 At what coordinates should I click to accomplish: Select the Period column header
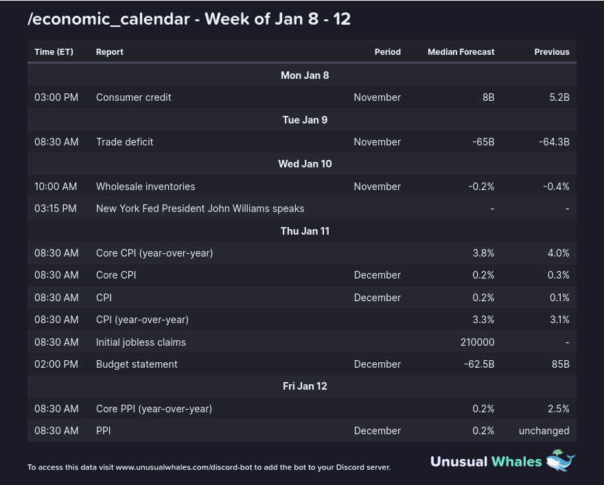pyautogui.click(x=387, y=52)
